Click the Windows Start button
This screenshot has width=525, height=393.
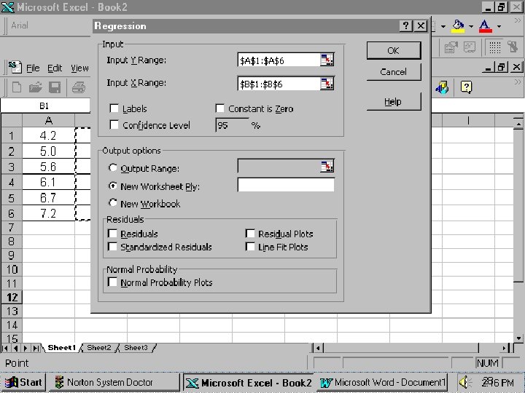click(x=23, y=382)
